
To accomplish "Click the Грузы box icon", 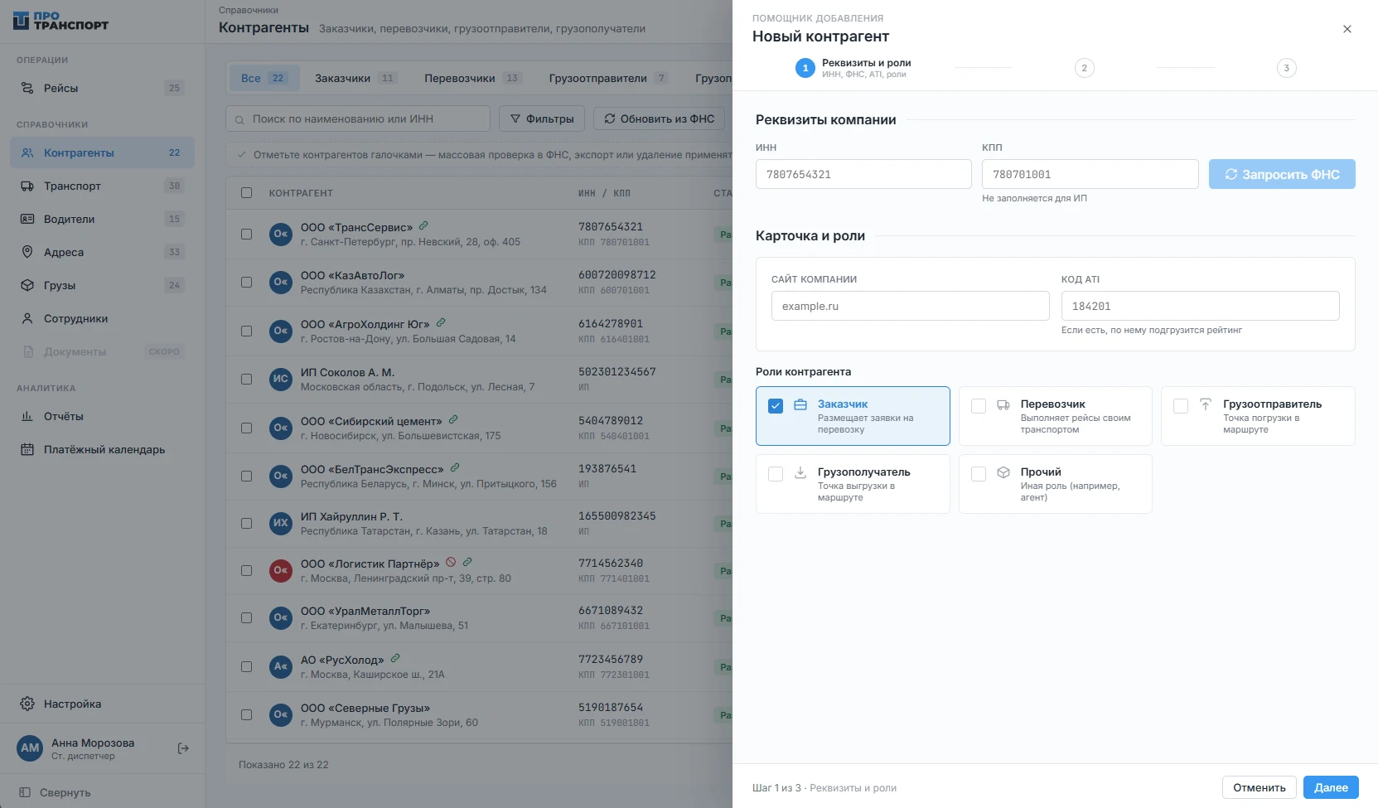I will tap(27, 285).
